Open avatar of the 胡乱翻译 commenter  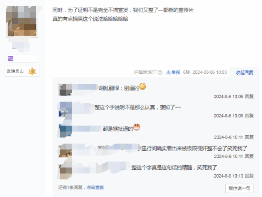click(x=65, y=89)
